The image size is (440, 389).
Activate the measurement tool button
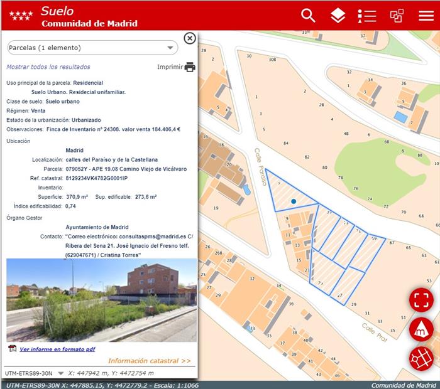pyautogui.click(x=421, y=329)
